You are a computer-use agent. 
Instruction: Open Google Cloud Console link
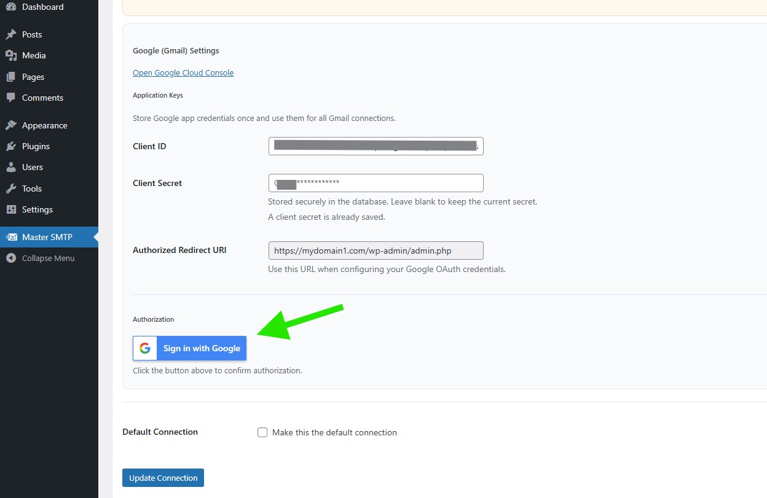pyautogui.click(x=183, y=72)
